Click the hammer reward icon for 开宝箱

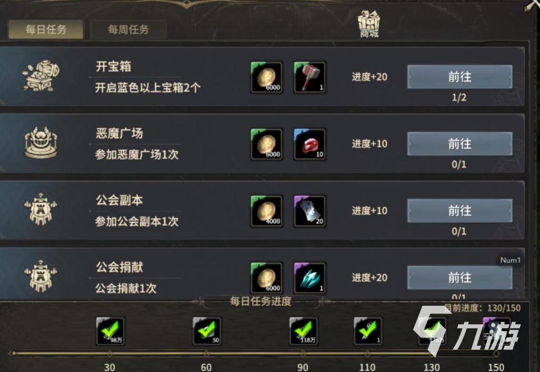[x=310, y=77]
